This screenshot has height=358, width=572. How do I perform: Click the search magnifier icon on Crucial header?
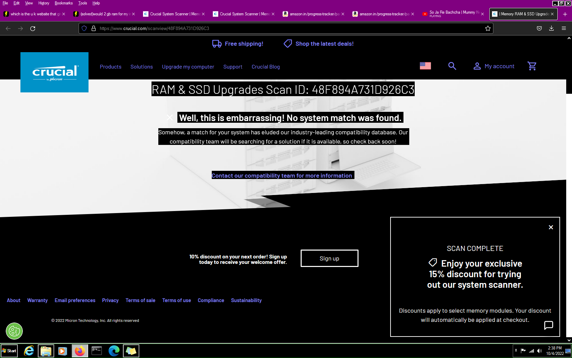(452, 66)
